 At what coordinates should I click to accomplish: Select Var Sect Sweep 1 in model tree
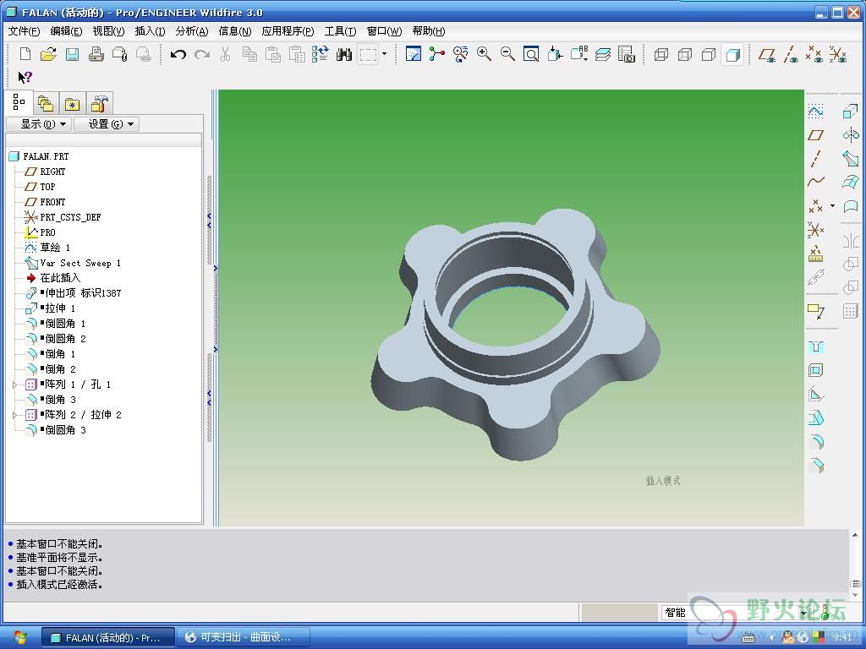(x=80, y=263)
